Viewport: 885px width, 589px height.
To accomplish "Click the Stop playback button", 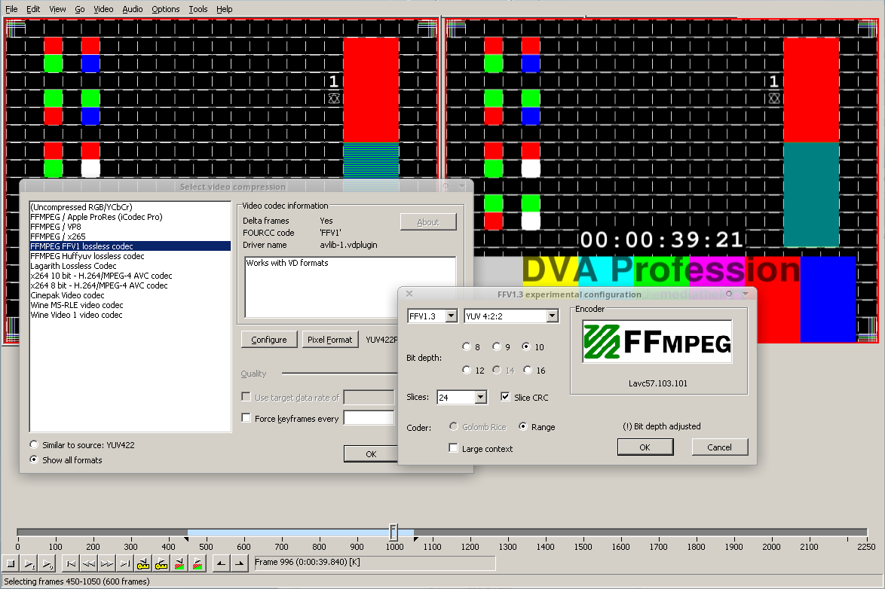I will coord(11,563).
